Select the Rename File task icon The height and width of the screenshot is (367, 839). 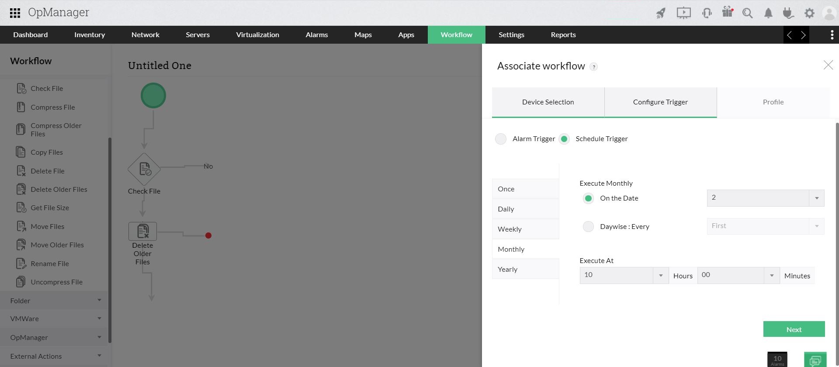coord(21,263)
